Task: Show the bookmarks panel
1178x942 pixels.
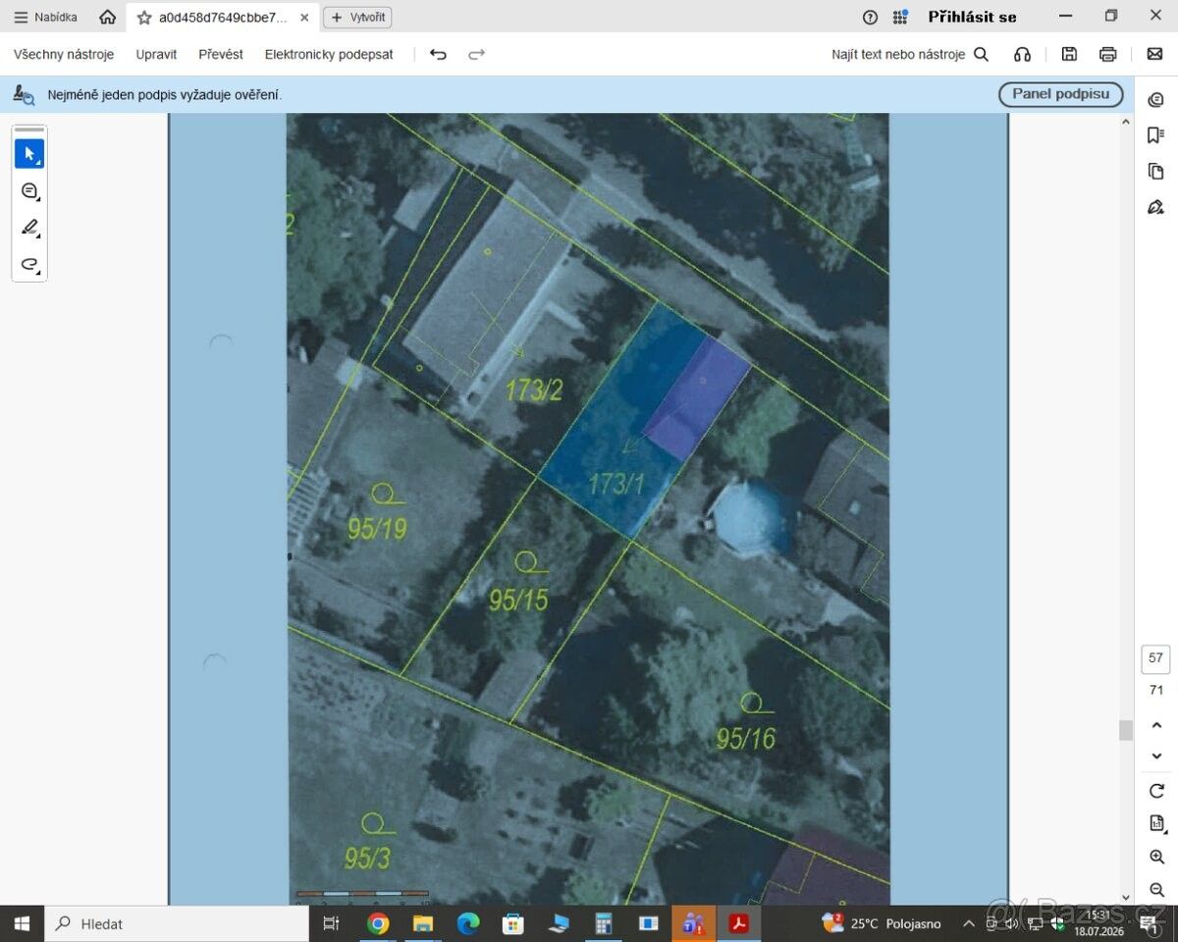Action: tap(1156, 135)
